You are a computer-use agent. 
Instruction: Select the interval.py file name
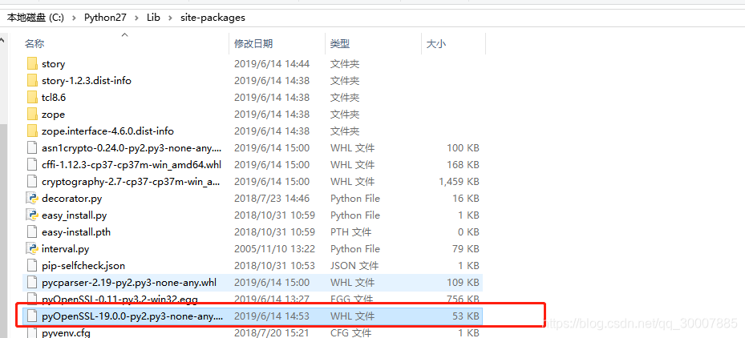[66, 249]
